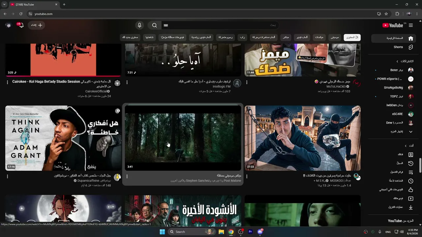This screenshot has height=237, width=422.
Task: Open Your videos (فيديوهاتك)
Action: point(394,198)
